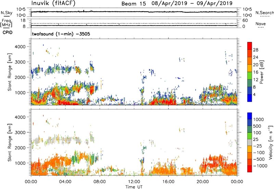Click the 'Beam 15' label

coord(134,4)
